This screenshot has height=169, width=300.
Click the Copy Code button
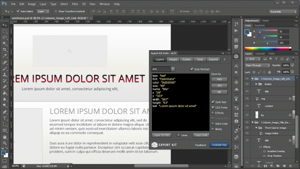pyautogui.click(x=201, y=135)
